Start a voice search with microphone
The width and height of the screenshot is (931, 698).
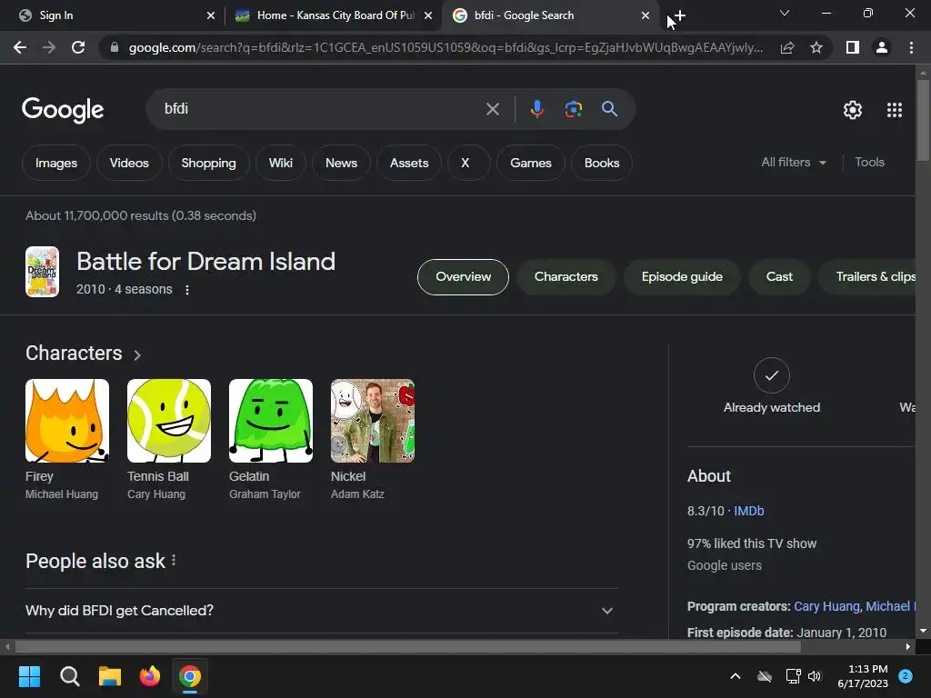click(x=536, y=109)
